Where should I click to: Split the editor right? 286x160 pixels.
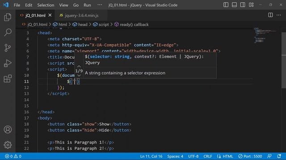coord(270,15)
